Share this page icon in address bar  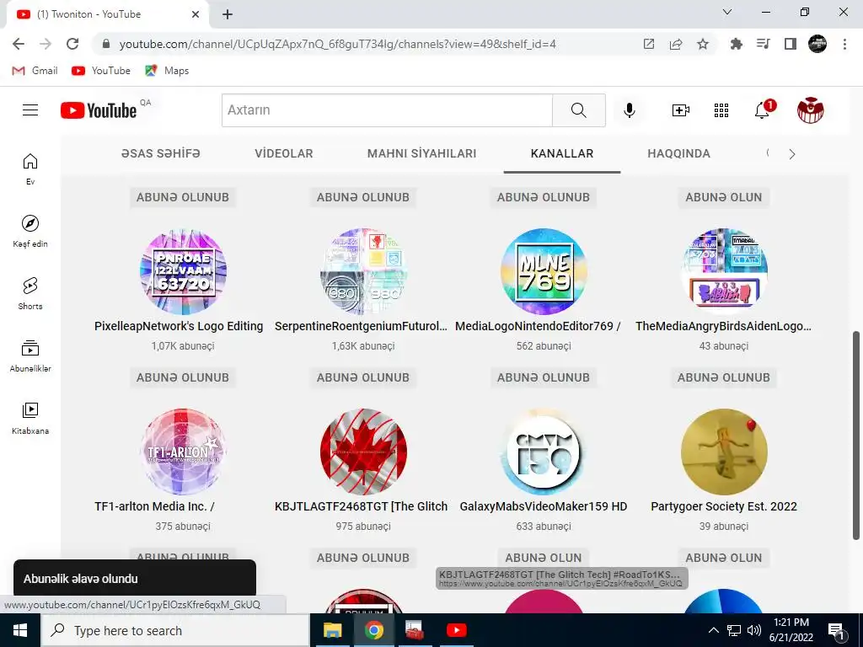676,44
